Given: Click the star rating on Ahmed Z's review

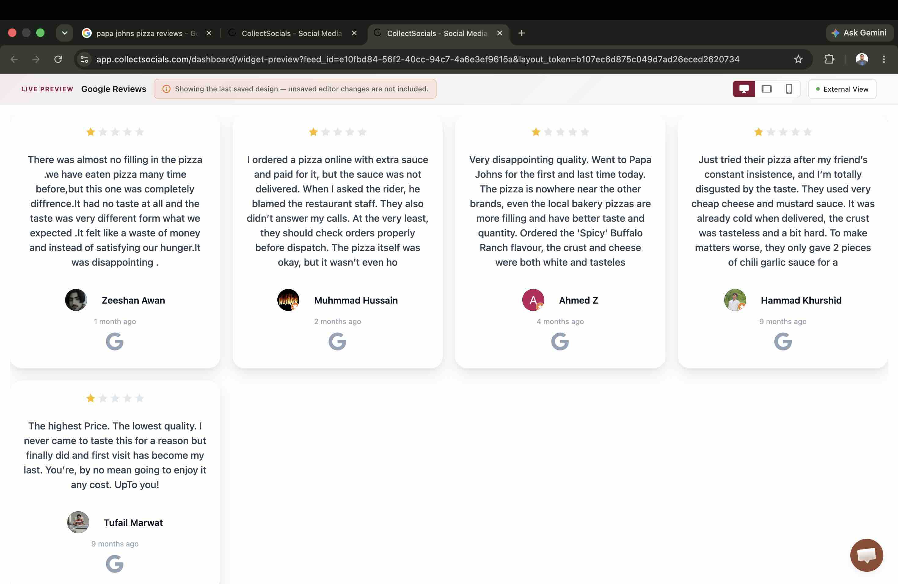Looking at the screenshot, I should coord(560,132).
